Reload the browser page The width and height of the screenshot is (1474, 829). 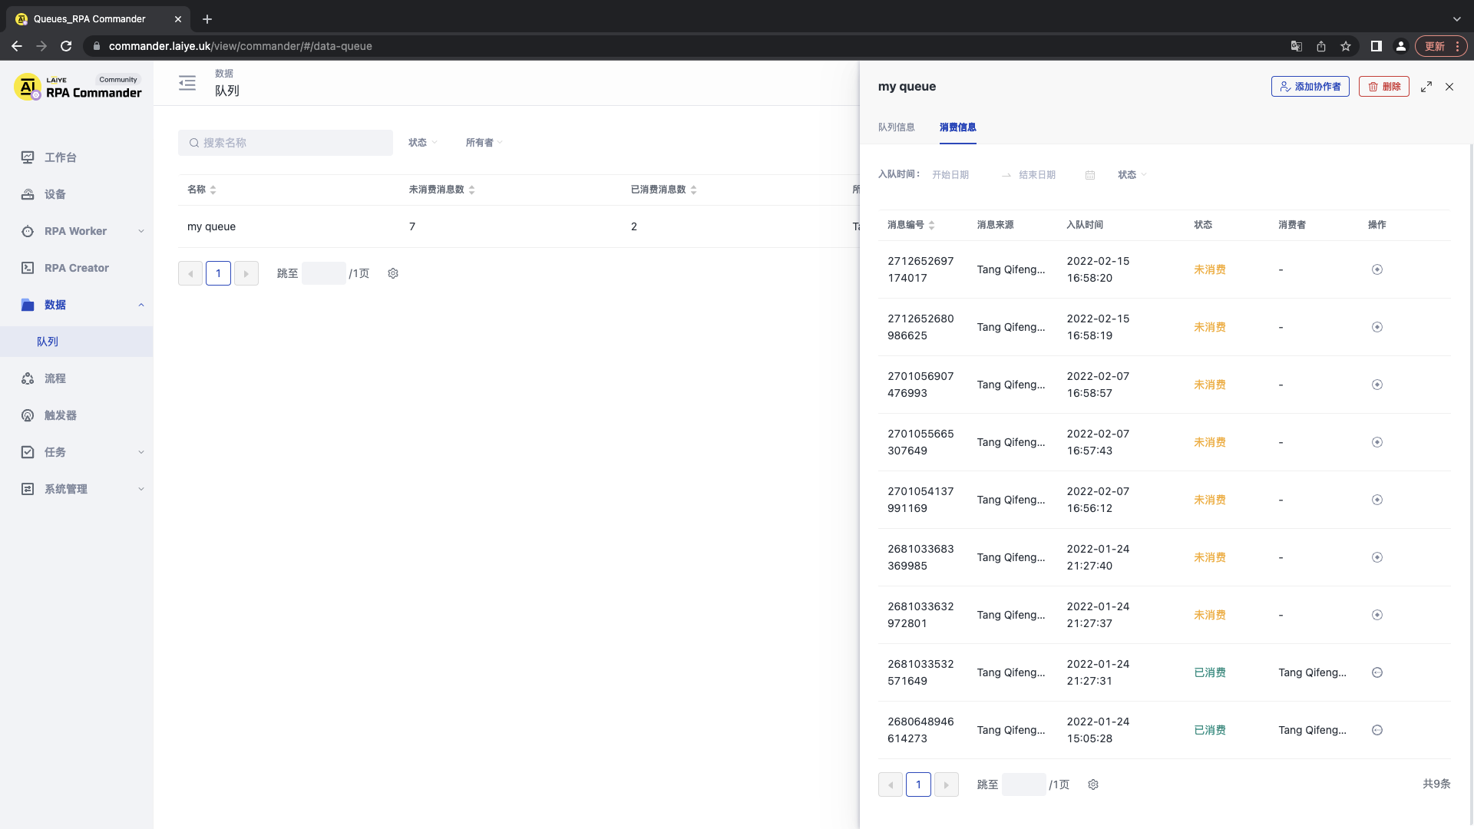pyautogui.click(x=66, y=46)
